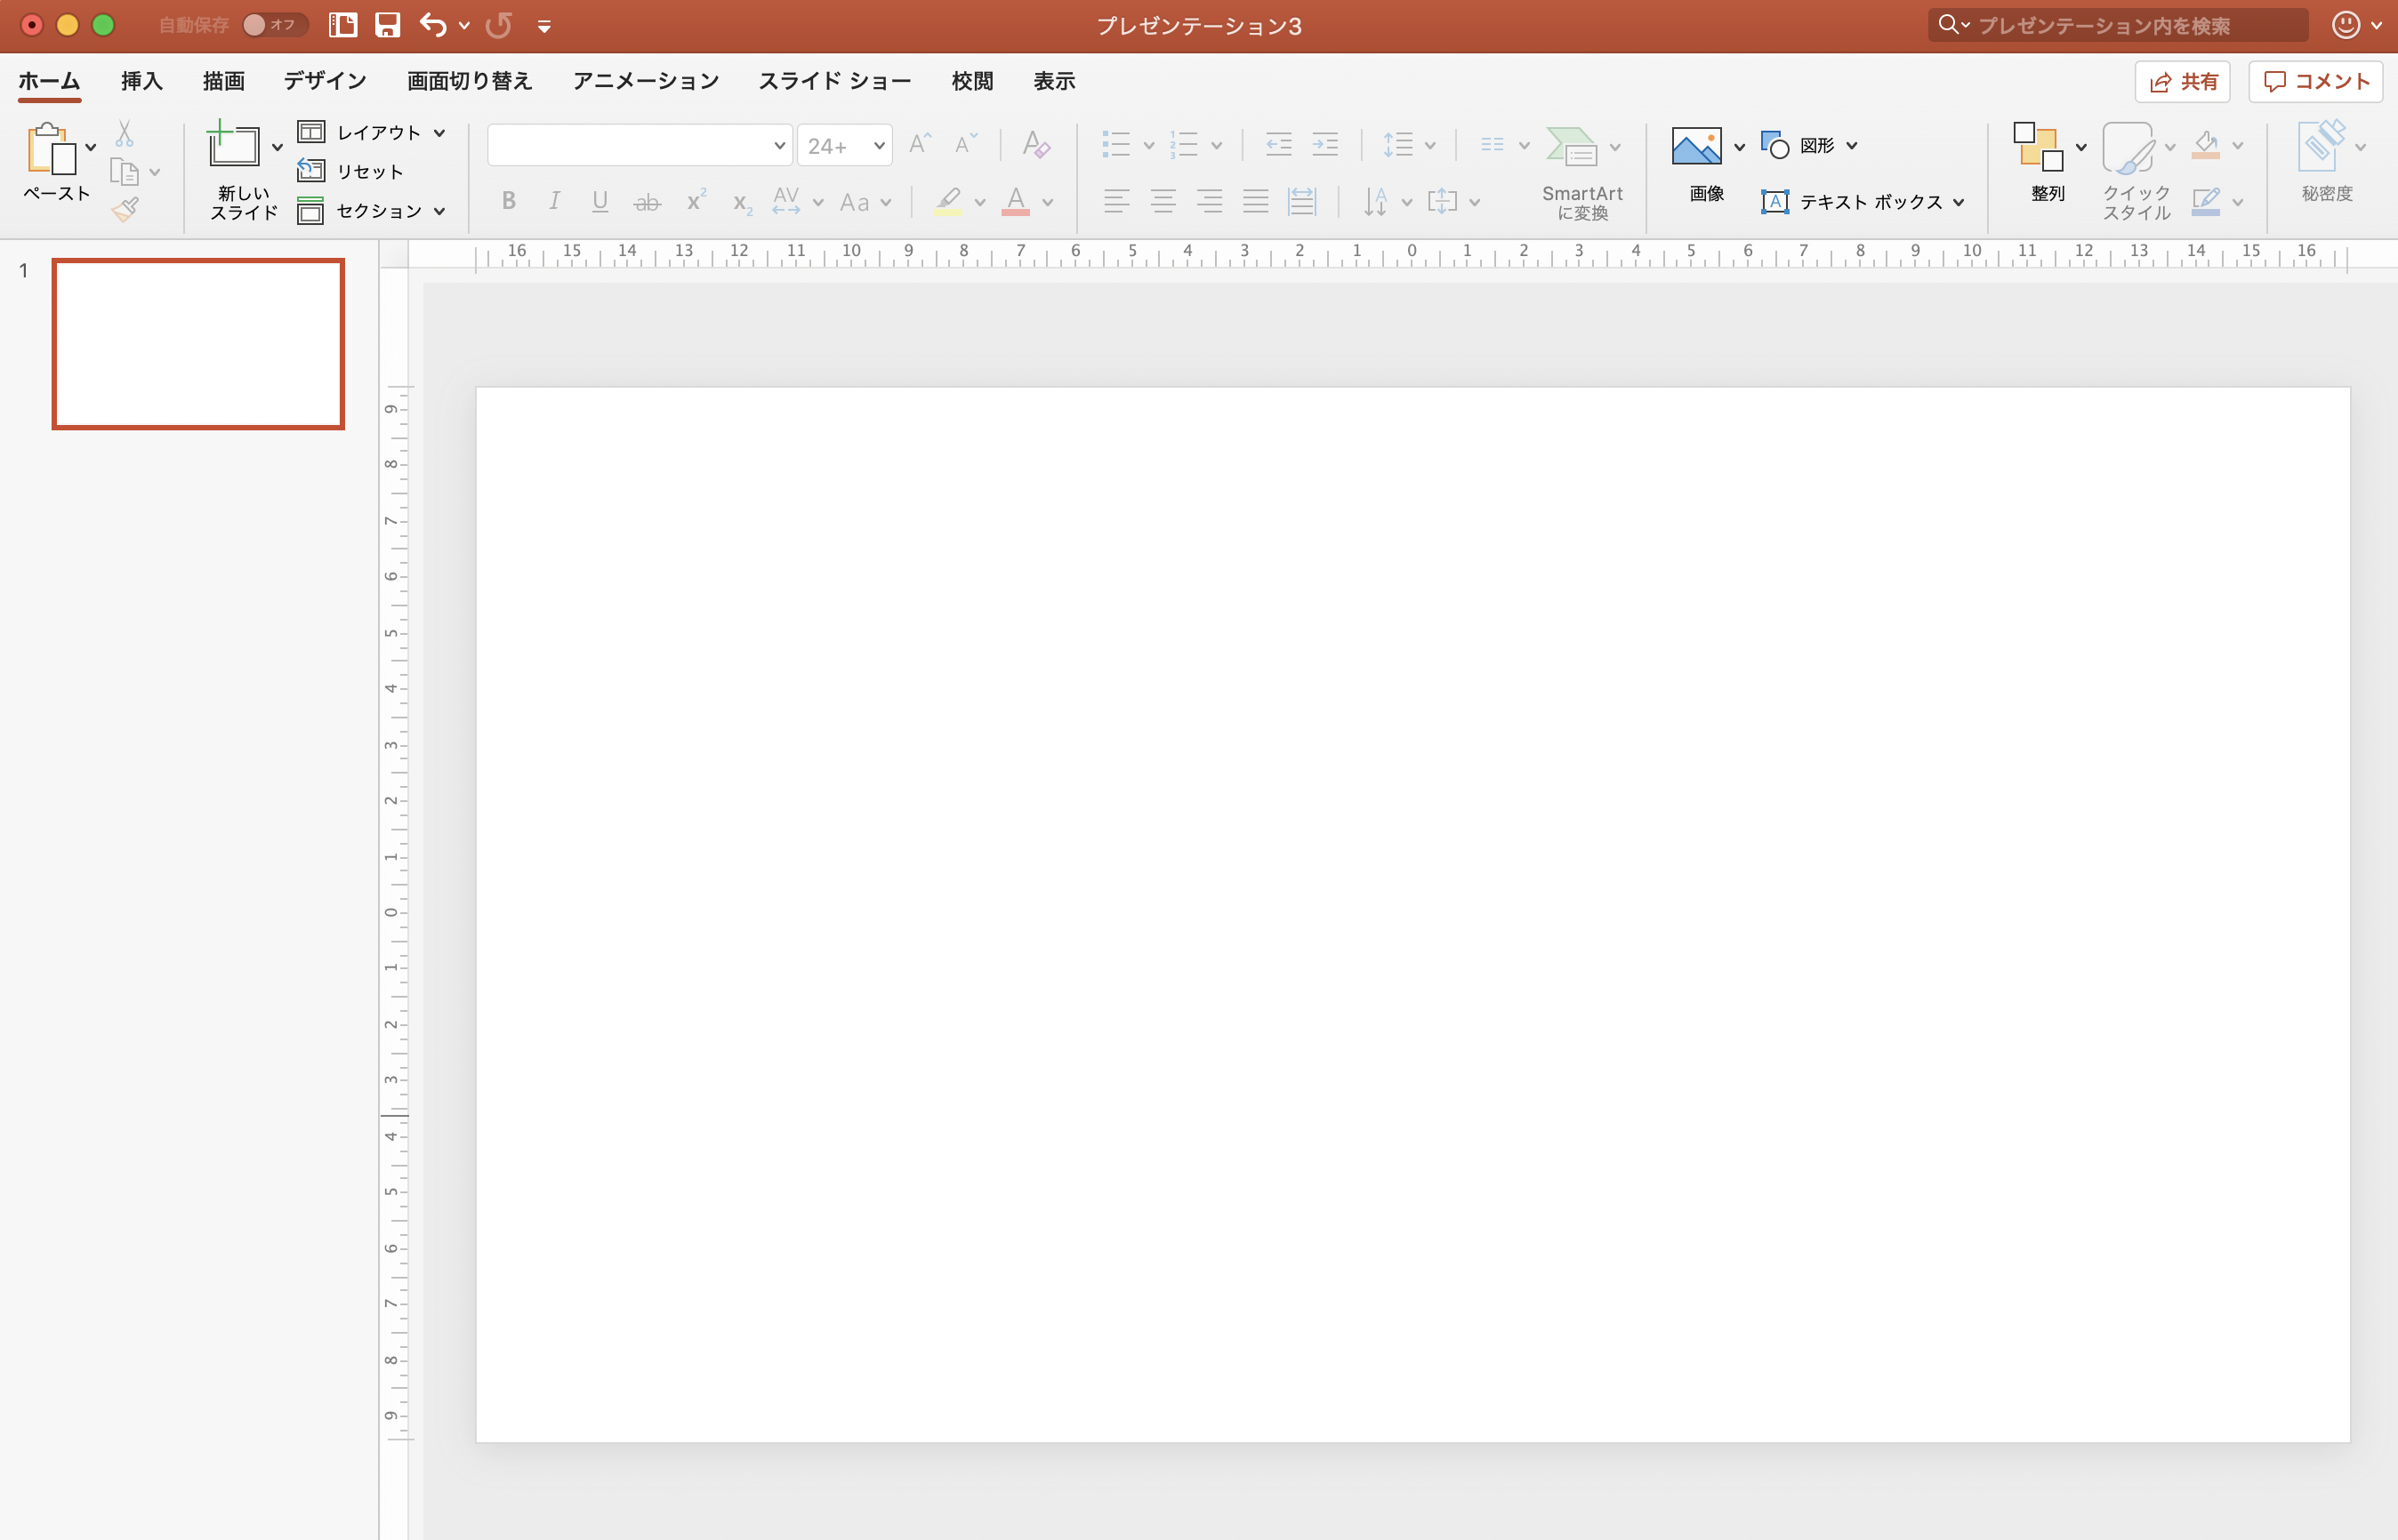Expand the numbered list dropdown arrow
Screen dimensions: 2398x1540
pos(1217,146)
